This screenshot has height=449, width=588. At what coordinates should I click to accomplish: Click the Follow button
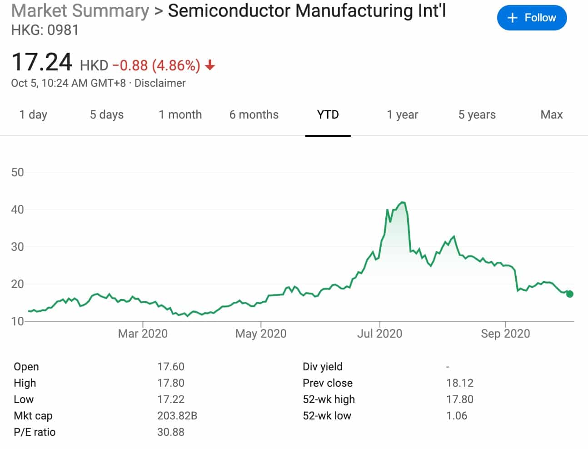tap(532, 18)
